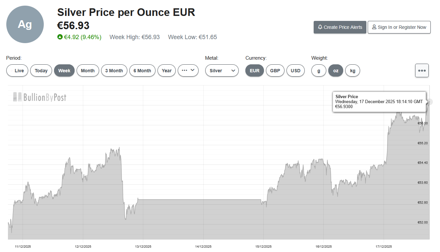The image size is (440, 252).
Task: Click the €54.40 price axis label
Action: [423, 163]
